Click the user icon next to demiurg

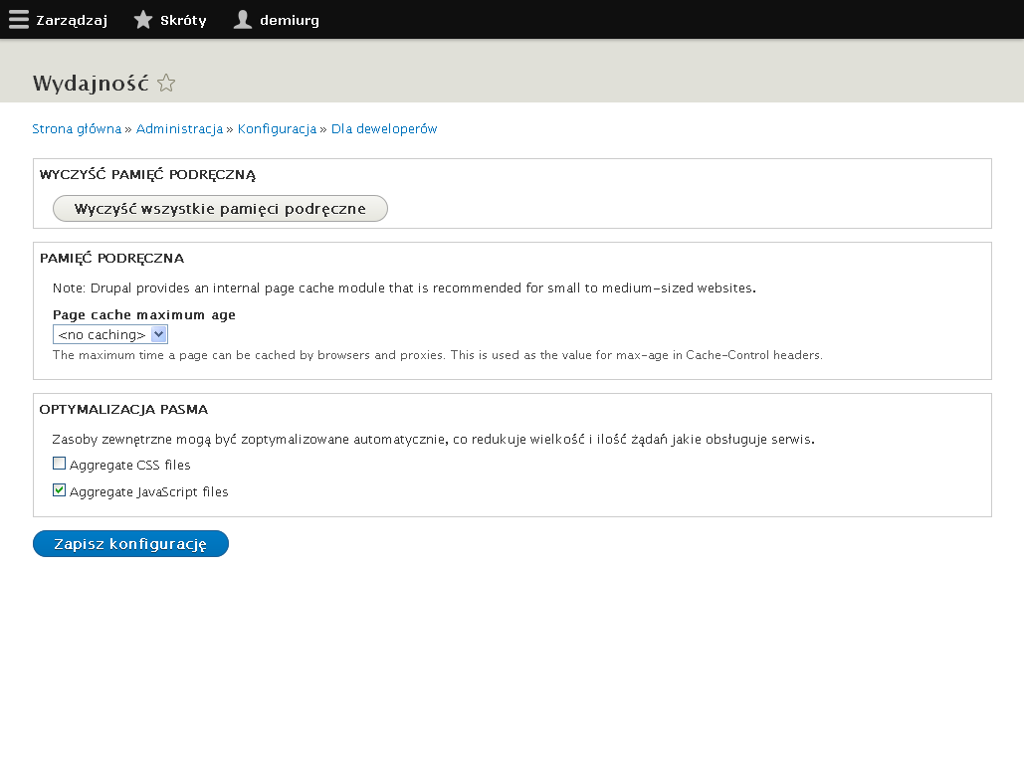(x=242, y=19)
